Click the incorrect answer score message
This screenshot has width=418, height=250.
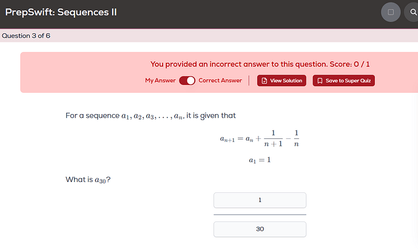coord(260,64)
